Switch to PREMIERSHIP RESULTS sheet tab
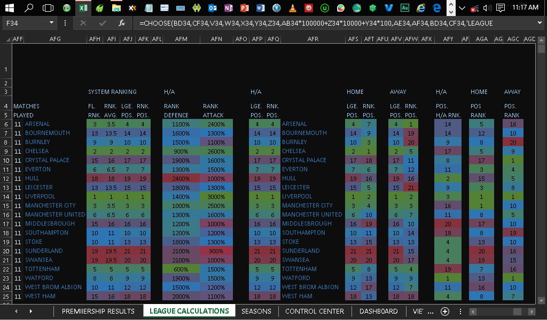Screen dimensions: 547x320 pyautogui.click(x=98, y=311)
